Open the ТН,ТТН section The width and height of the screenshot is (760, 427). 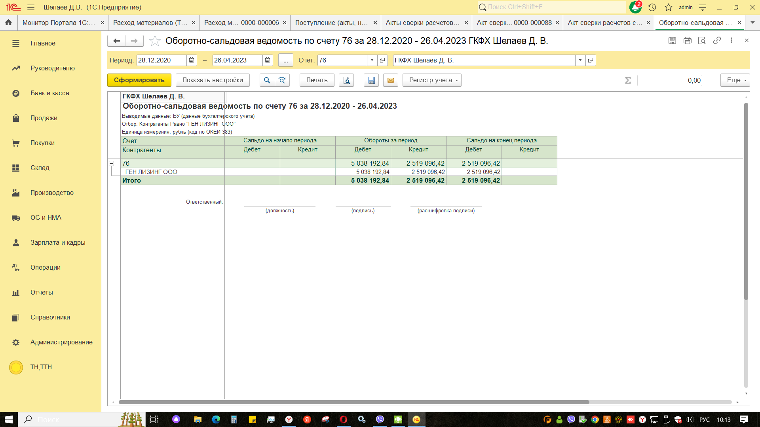(41, 367)
